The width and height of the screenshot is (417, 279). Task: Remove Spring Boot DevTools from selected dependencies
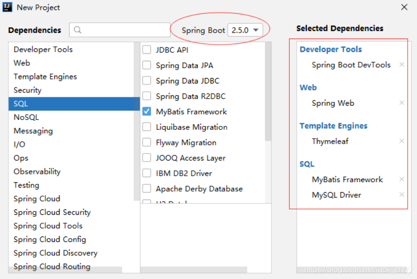[402, 64]
